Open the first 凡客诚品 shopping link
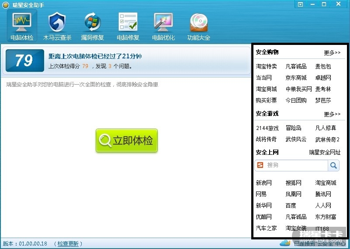 [x=296, y=66]
